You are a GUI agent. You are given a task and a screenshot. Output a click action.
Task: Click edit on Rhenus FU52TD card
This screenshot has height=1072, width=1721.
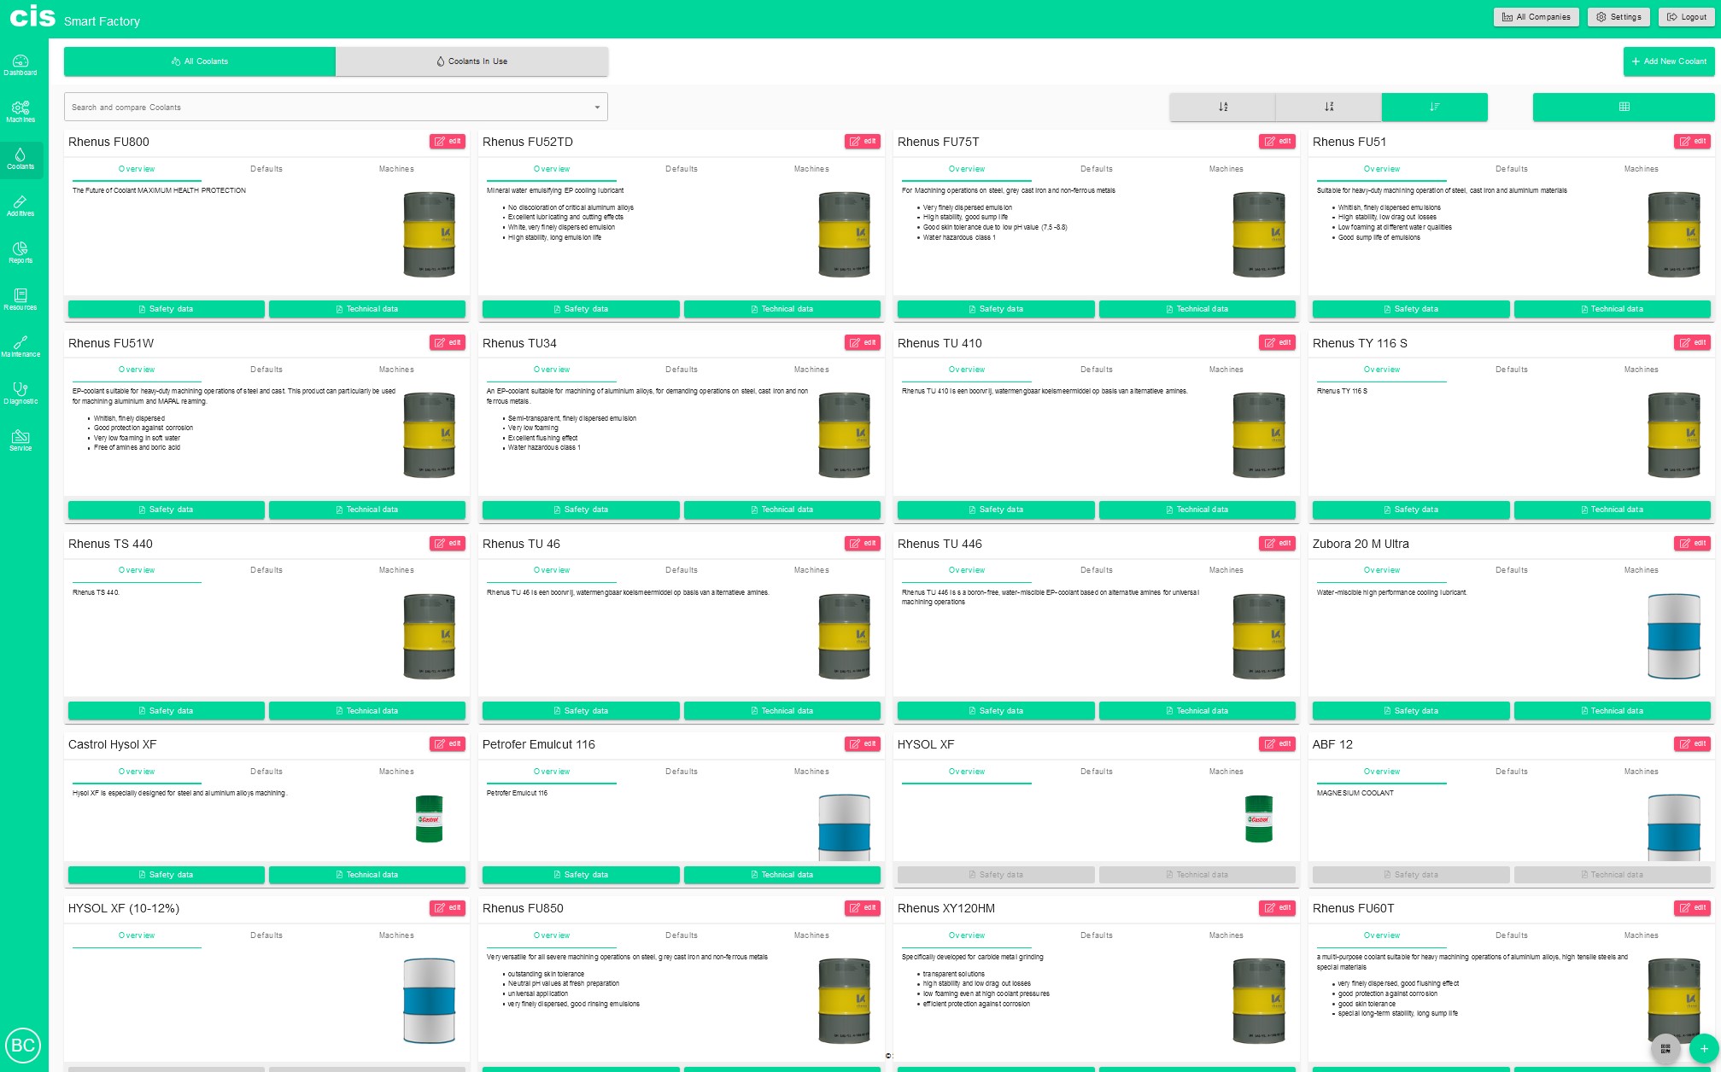coord(863,142)
